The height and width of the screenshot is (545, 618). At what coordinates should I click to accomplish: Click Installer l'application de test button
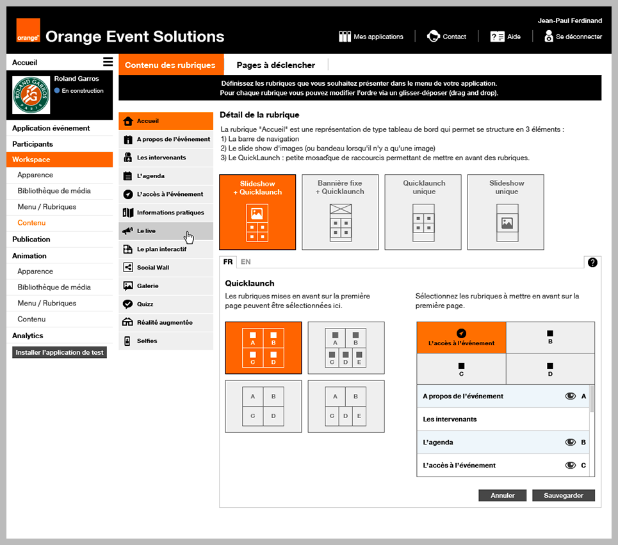[x=60, y=353]
